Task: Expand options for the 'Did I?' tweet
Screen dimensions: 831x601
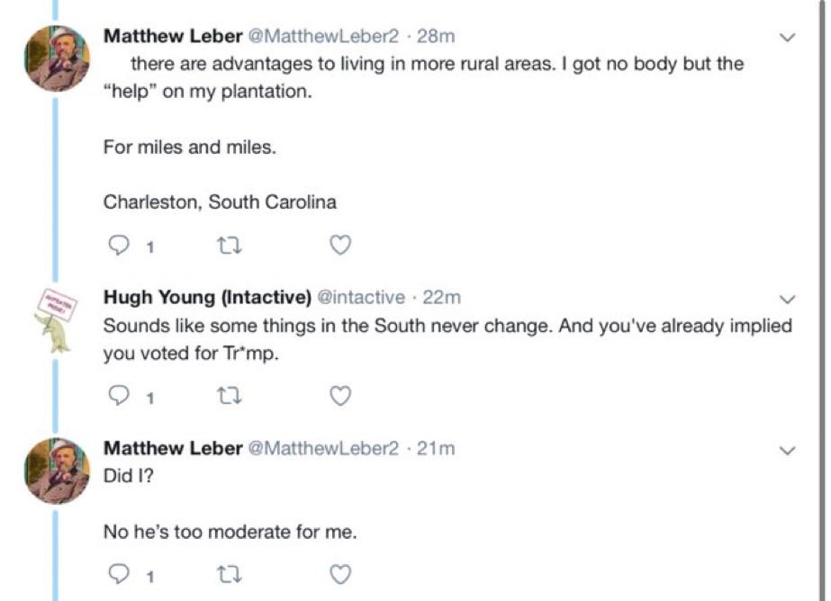Action: tap(790, 448)
